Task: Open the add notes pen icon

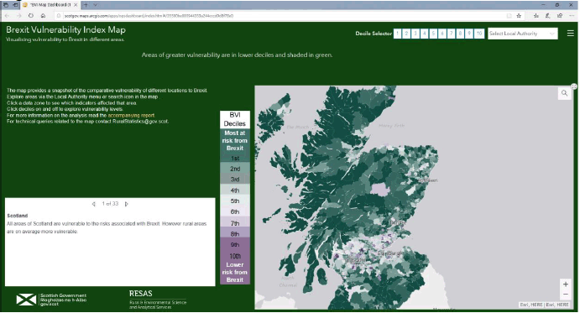Action: coord(548,16)
